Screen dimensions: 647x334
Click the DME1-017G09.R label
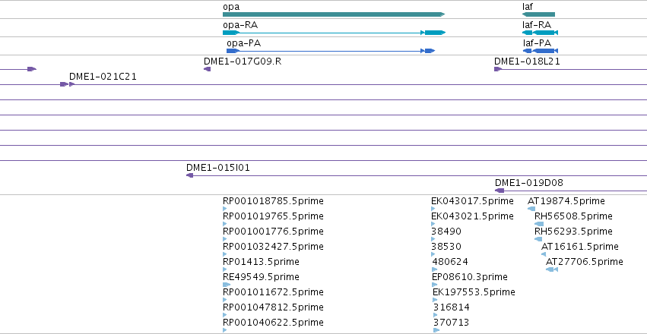(243, 61)
